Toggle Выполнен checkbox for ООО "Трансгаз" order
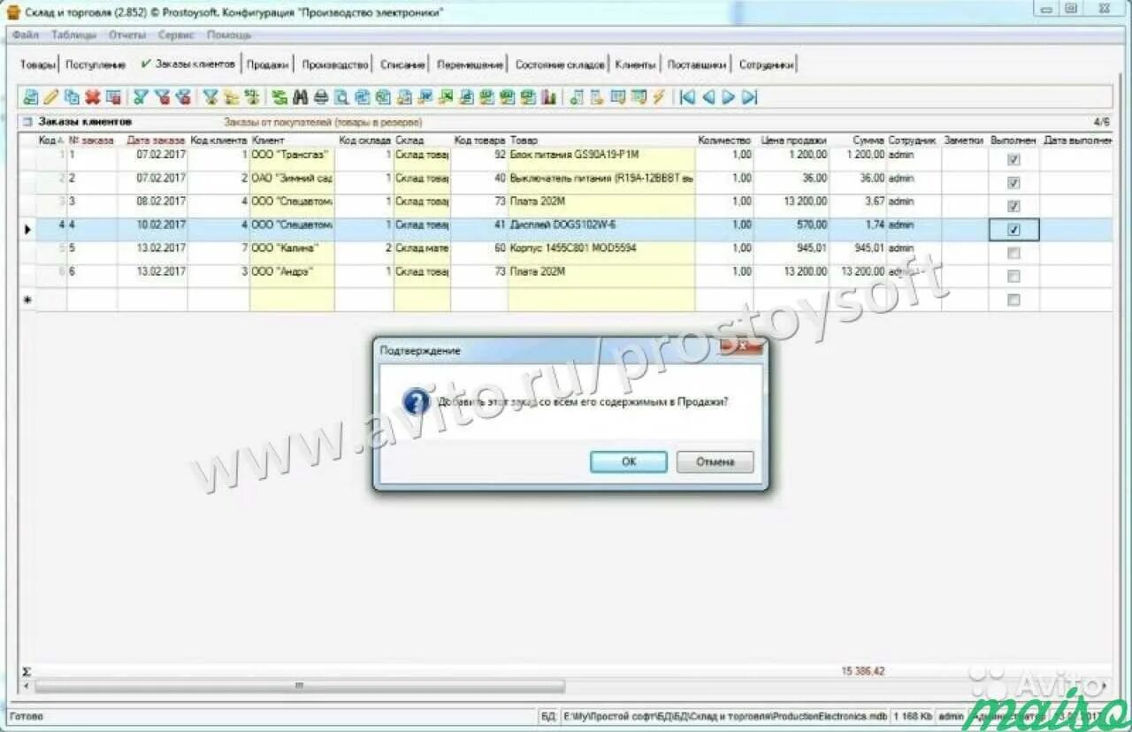This screenshot has width=1132, height=732. point(1013,160)
